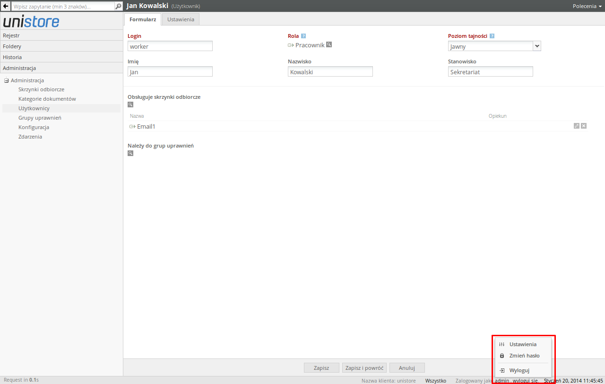Viewport: 605px width, 384px height.
Task: Open the Polecenia dropdown menu
Action: [587, 6]
